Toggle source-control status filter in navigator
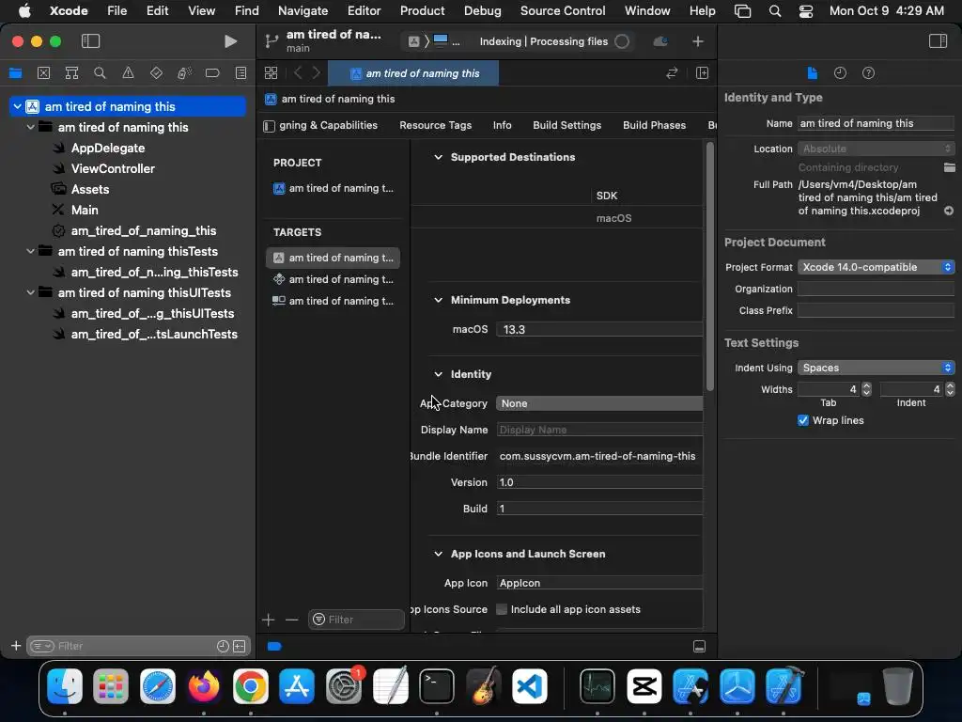Screen dimensions: 962x722 click(240, 646)
